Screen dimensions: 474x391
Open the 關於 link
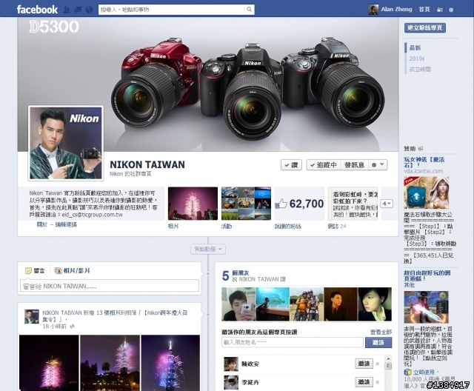tap(42, 224)
